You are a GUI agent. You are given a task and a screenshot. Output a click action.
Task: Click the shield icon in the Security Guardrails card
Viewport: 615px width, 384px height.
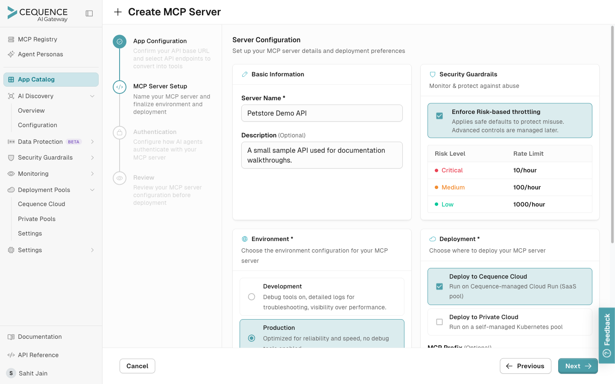point(433,74)
